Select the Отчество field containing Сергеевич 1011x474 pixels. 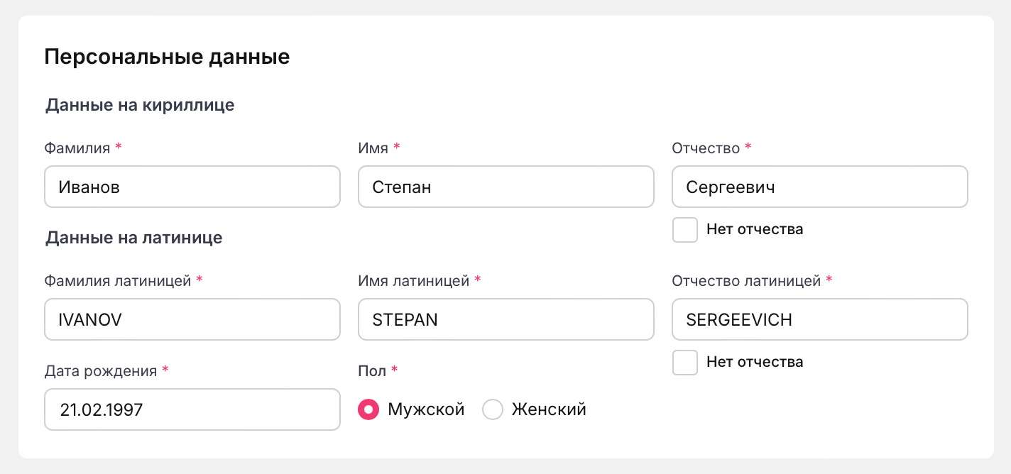tap(819, 187)
